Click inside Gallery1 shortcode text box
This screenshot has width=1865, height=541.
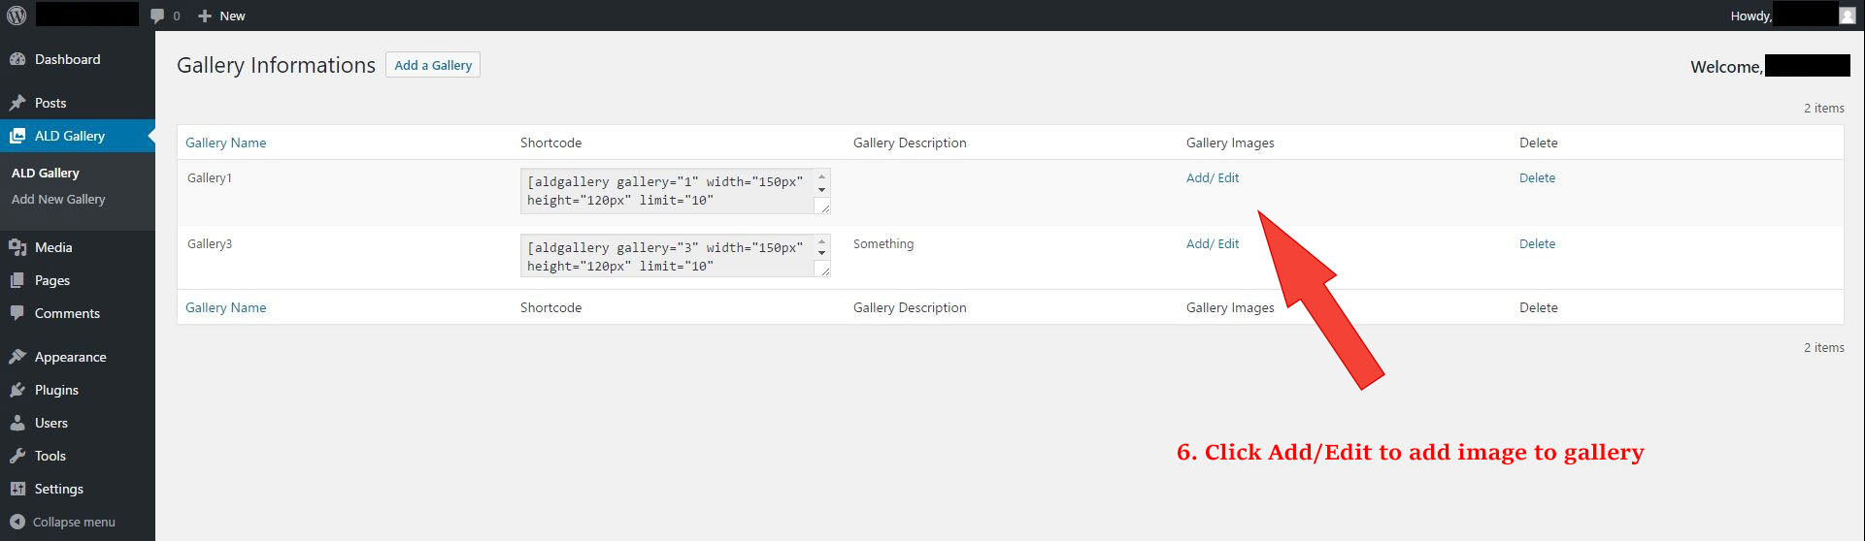point(669,191)
